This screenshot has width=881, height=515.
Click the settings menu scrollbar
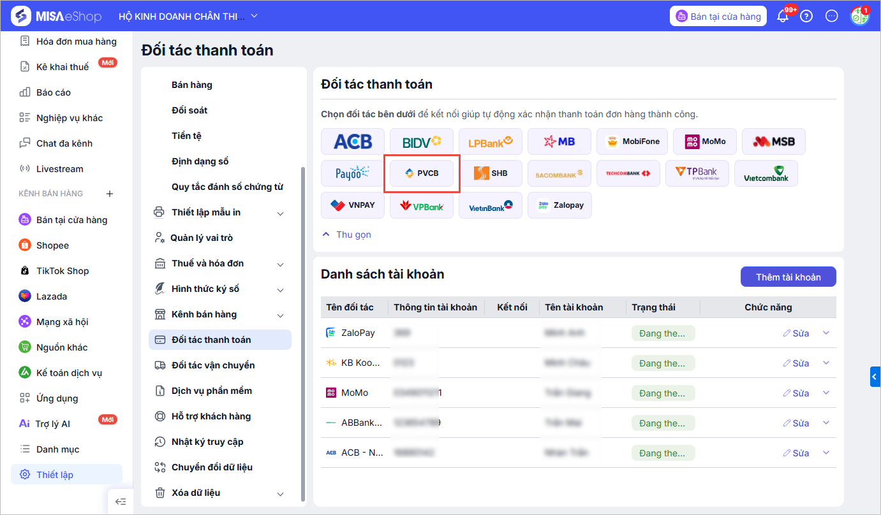click(x=303, y=335)
